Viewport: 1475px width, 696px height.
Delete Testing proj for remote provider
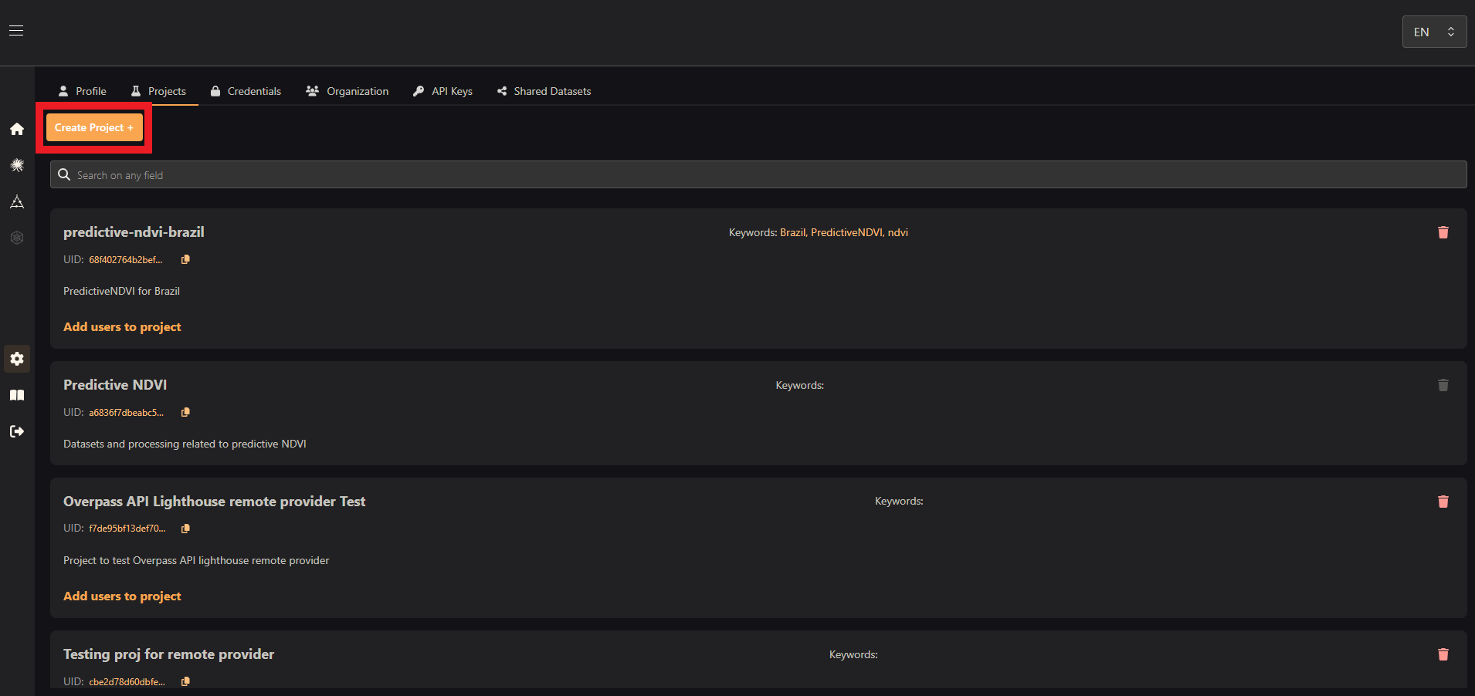pos(1443,654)
